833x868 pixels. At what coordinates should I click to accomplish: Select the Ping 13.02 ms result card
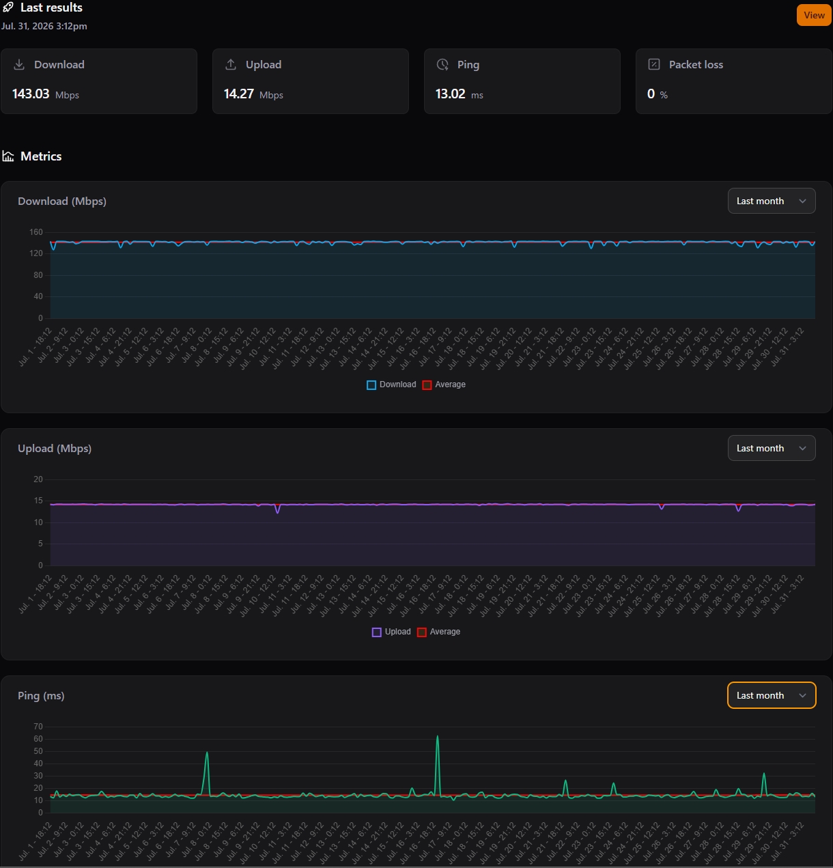click(x=522, y=81)
